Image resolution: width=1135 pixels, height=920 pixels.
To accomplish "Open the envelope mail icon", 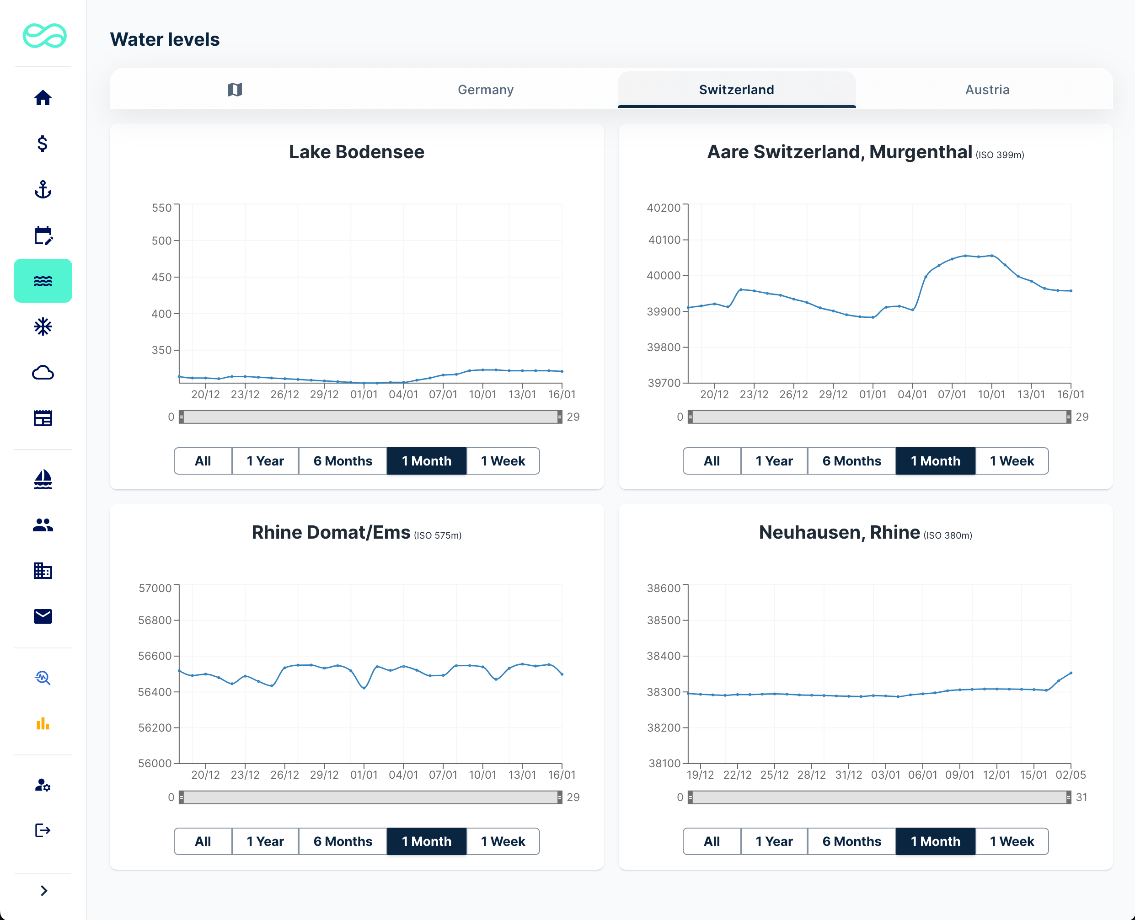I will click(x=43, y=616).
